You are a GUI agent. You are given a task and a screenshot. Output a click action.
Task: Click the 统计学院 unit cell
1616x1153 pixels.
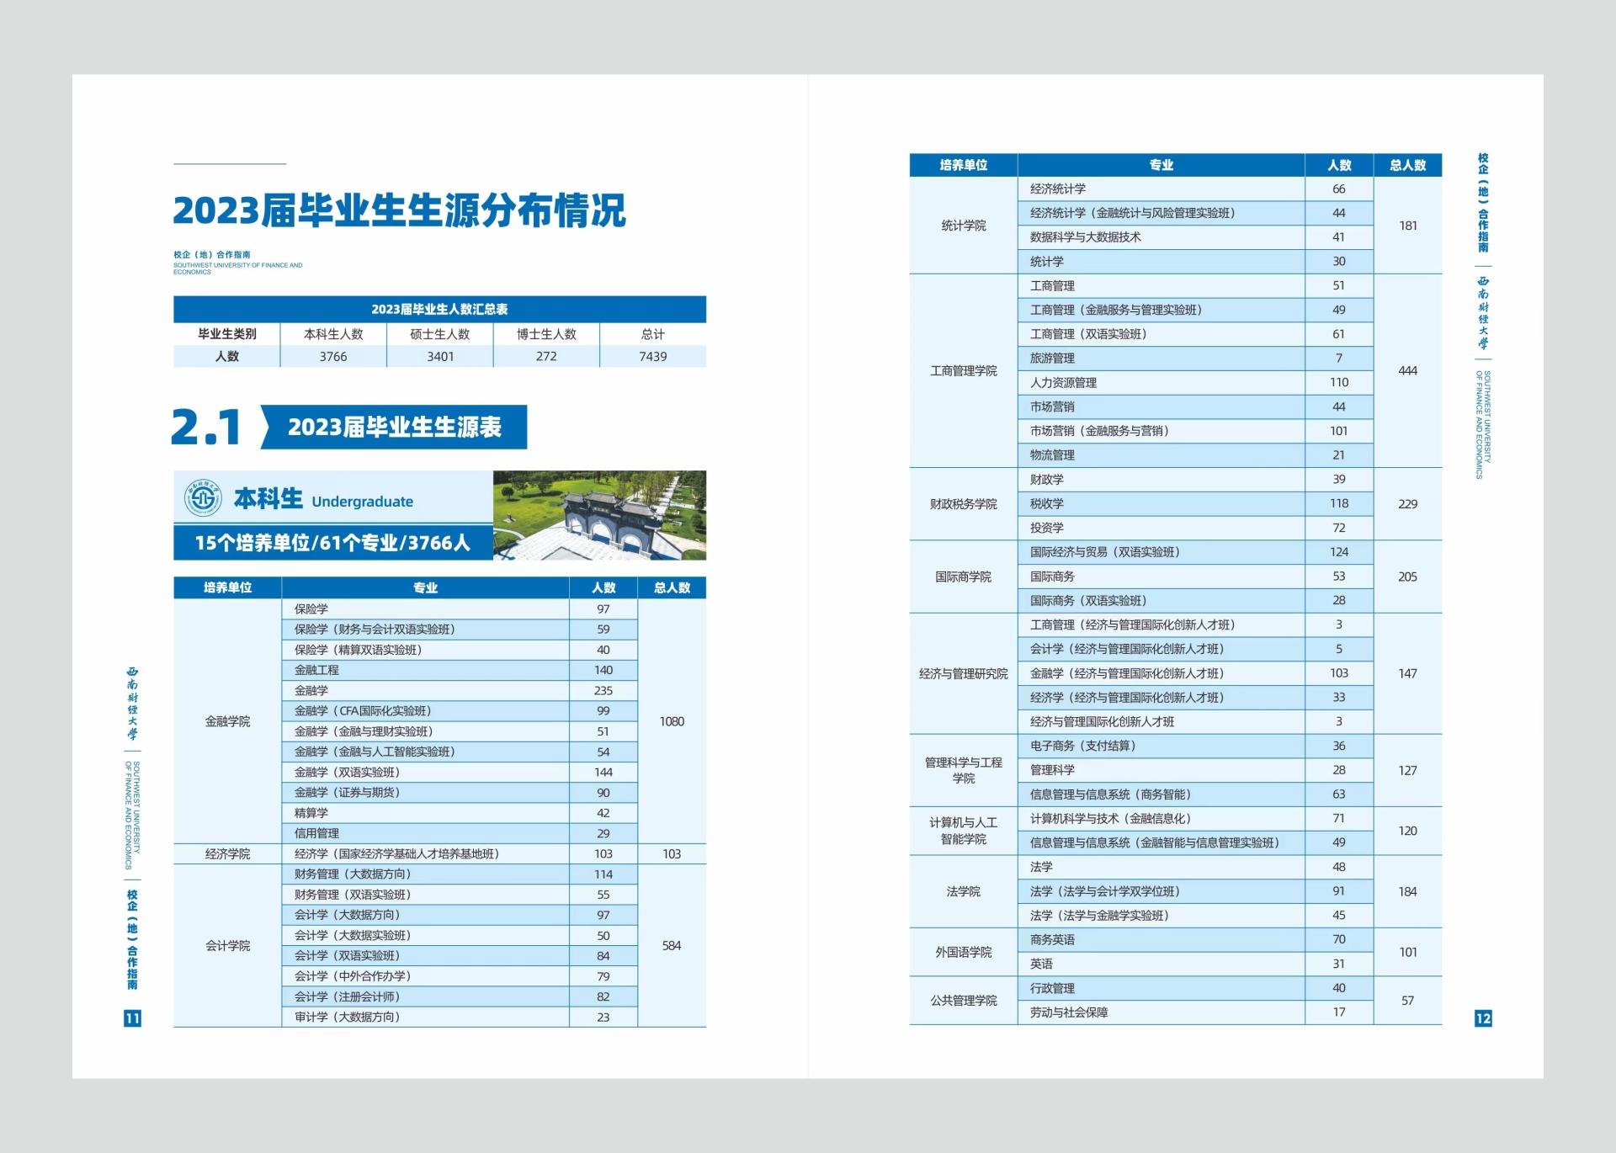coord(964,226)
